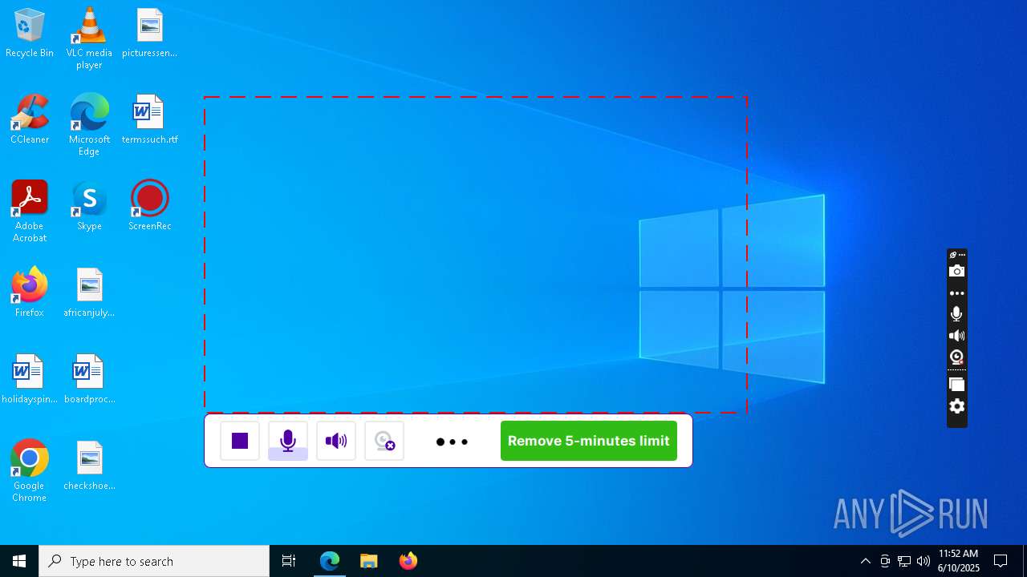Open ScreenRec settings gear
This screenshot has height=577, width=1027.
[x=956, y=406]
